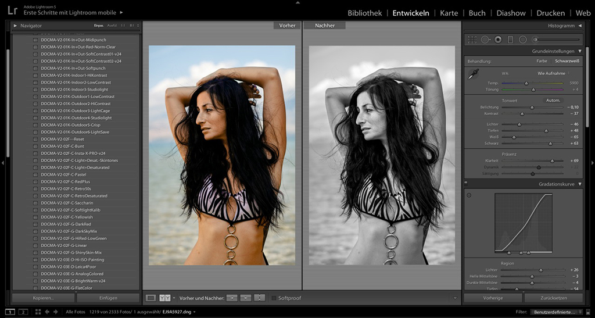Select the Red Eye Correction tool icon

coord(498,40)
